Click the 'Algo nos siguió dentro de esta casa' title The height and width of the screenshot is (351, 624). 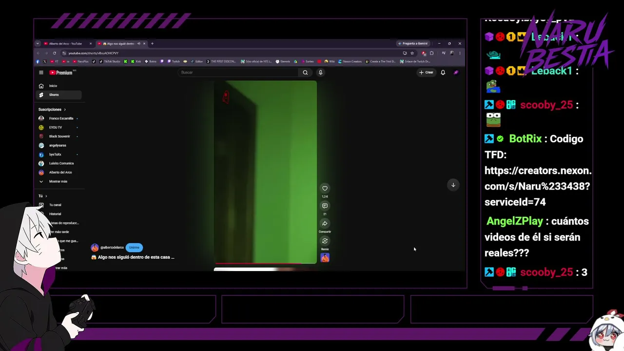tap(133, 257)
